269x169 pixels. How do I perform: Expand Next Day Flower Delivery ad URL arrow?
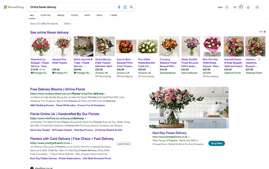click(x=189, y=137)
